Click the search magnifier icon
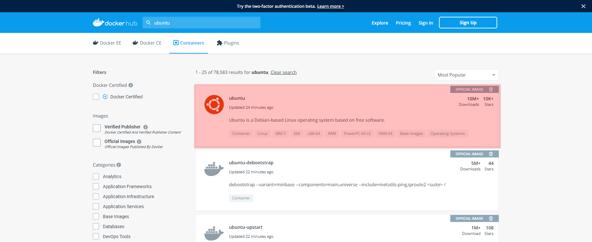The image size is (592, 242). tap(148, 23)
